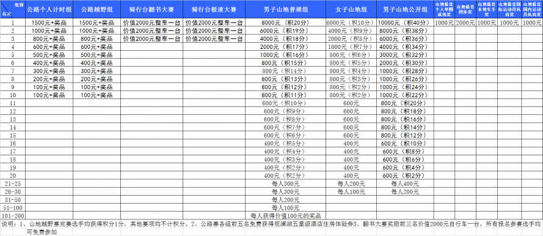The image size is (543, 236).
Task: Click row label 21-25
Action: coord(13,183)
